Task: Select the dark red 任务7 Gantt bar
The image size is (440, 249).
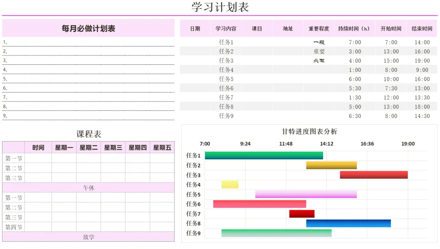Action: [x=302, y=214]
